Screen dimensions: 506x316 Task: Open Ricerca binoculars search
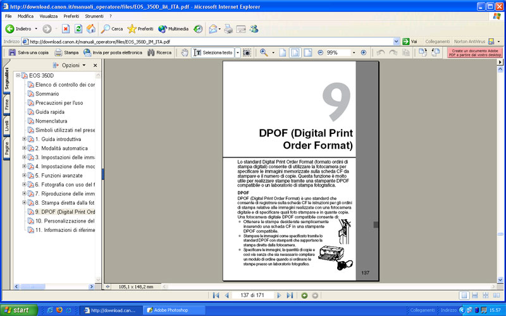pyautogui.click(x=159, y=52)
